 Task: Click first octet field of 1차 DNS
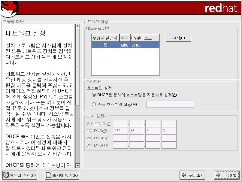click(x=120, y=131)
